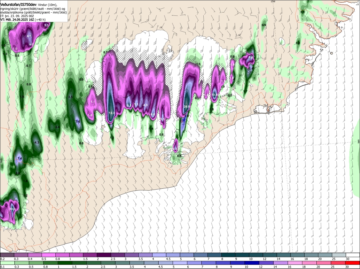Click the 'IT: þri. 23. 09. 2025 00Z' line
The width and height of the screenshot is (360, 269).
(17, 16)
